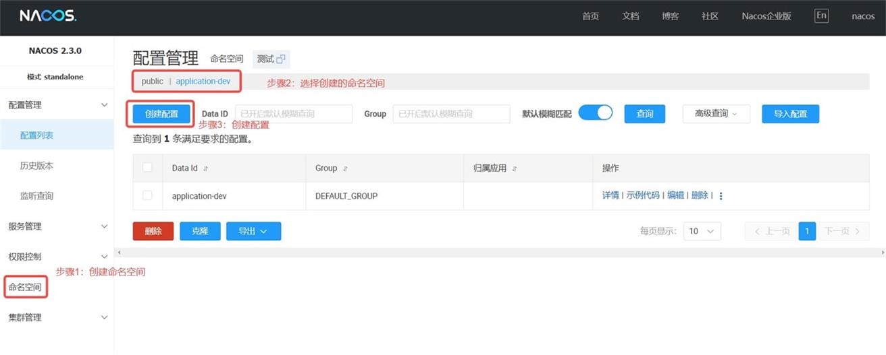
Task: Collapse the 配置管理 sidebar section
Action: point(103,105)
